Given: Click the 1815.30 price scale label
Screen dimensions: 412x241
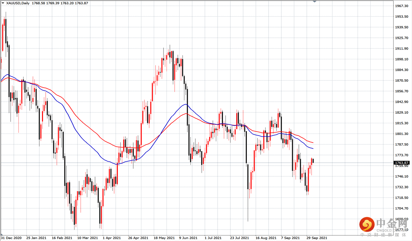Looking at the screenshot, I should pyautogui.click(x=402, y=123).
